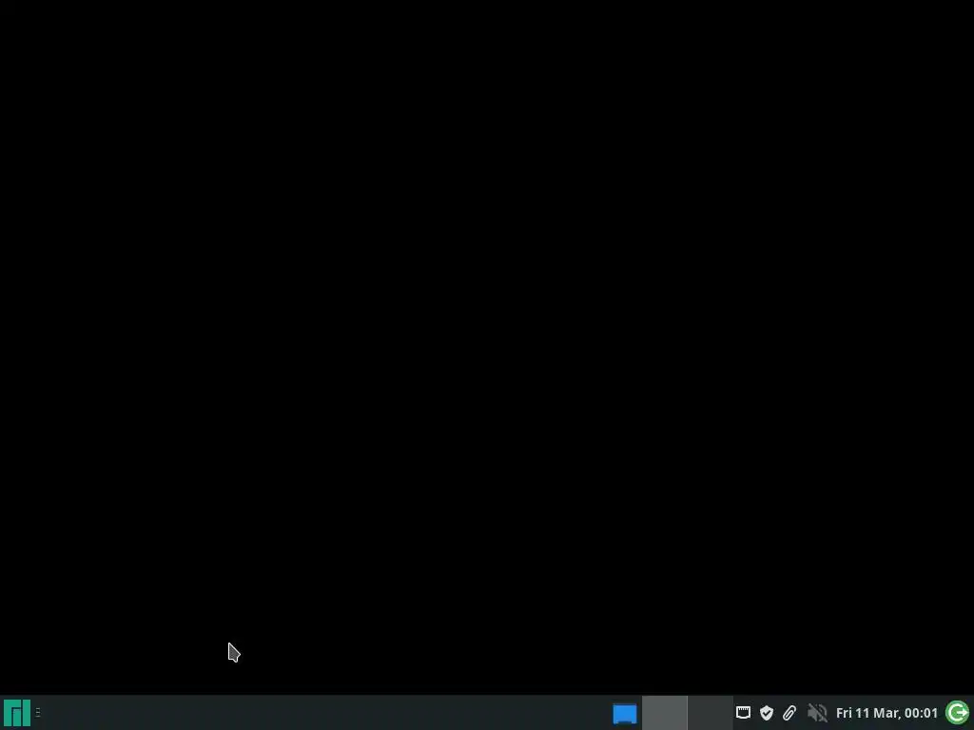The height and width of the screenshot is (730, 974).
Task: Open the shield update notifier icon
Action: (x=767, y=713)
